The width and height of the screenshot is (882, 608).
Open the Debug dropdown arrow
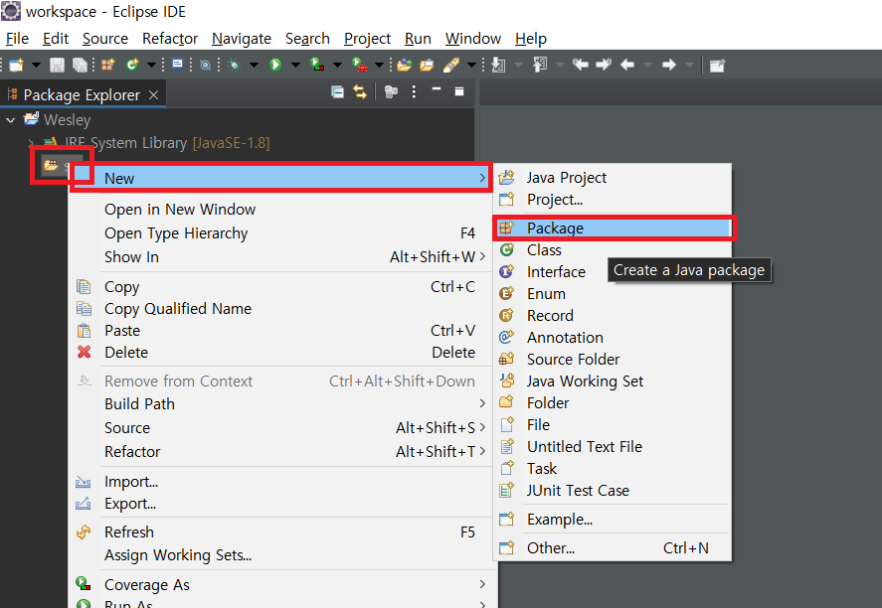pos(254,66)
